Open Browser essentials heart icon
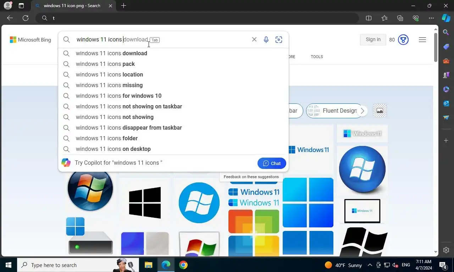Screen dimensions: 454x272 [416, 18]
